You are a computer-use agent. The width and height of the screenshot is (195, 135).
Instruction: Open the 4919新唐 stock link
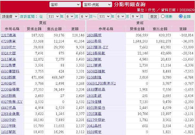click(8, 77)
